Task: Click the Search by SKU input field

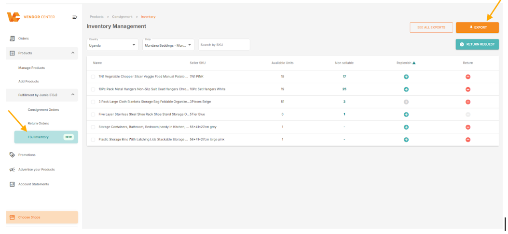Action: 224,45
